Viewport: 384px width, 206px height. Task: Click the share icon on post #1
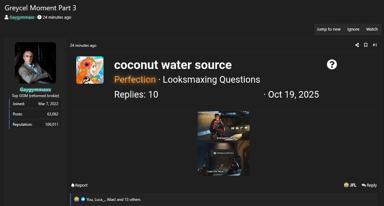(357, 45)
